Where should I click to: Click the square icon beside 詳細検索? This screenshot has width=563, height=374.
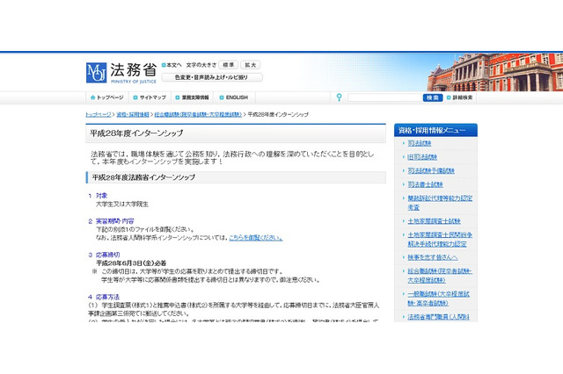coord(449,97)
